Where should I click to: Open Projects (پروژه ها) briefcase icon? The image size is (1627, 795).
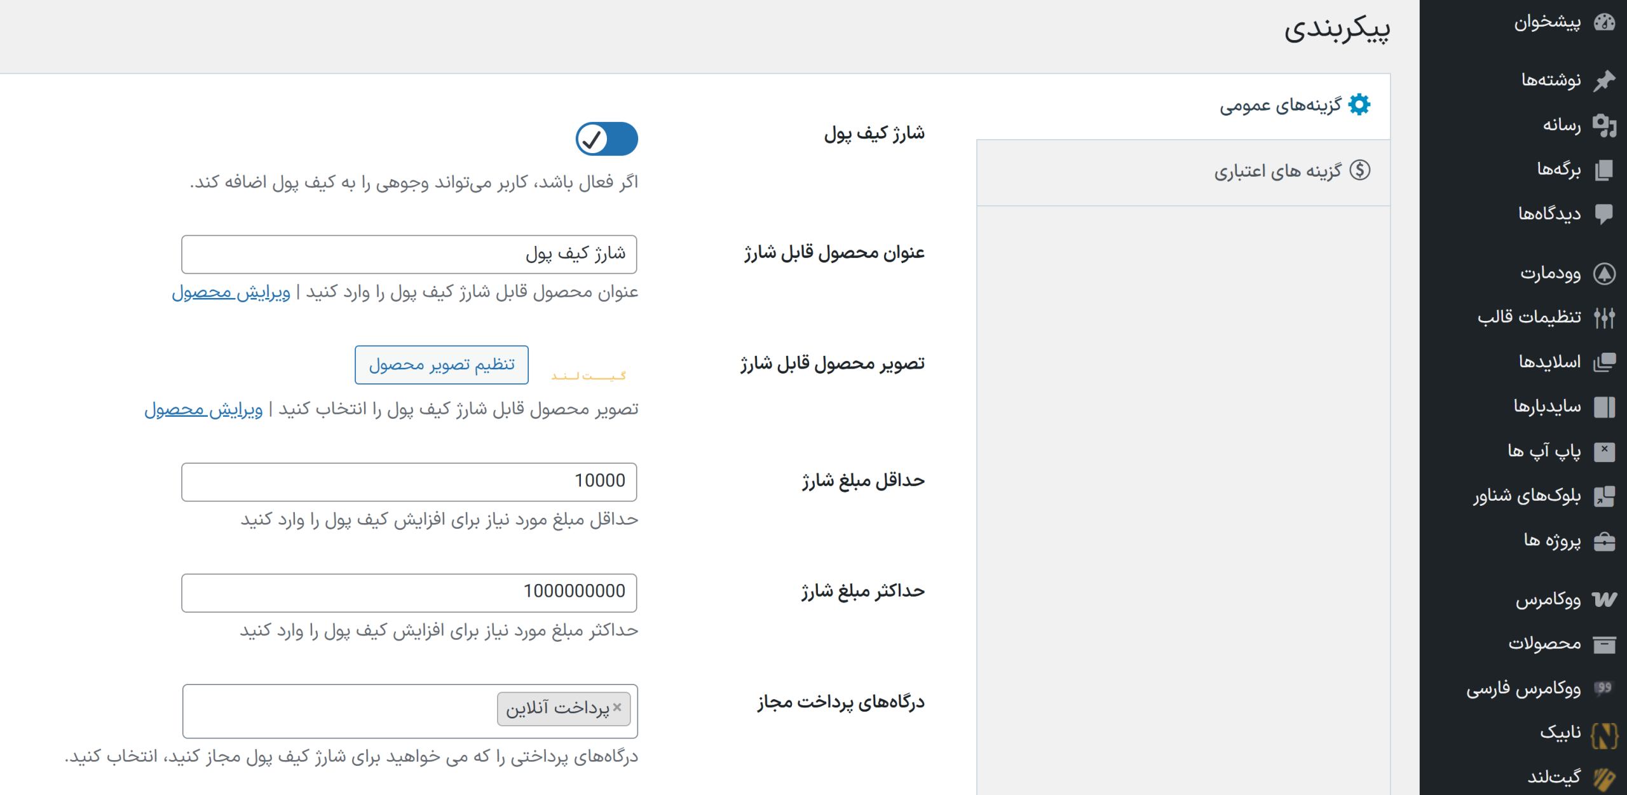coord(1603,541)
